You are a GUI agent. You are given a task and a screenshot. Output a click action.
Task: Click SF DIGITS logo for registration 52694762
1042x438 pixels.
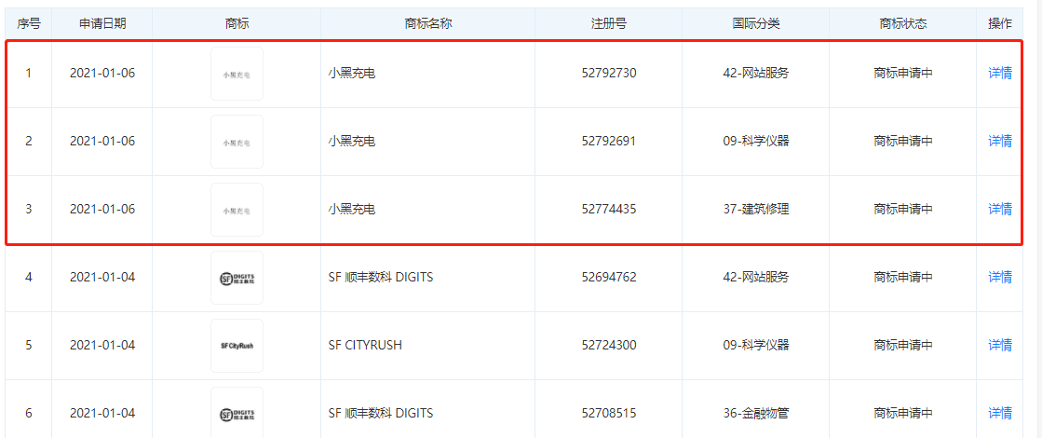click(237, 278)
